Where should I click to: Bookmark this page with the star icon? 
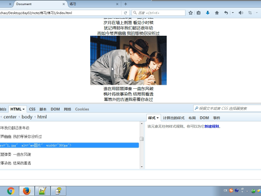click(191, 13)
